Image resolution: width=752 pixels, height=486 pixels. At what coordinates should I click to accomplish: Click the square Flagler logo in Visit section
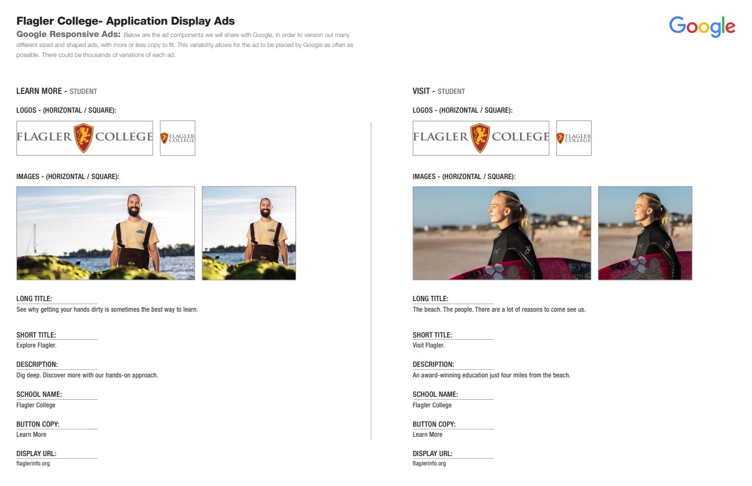(573, 138)
